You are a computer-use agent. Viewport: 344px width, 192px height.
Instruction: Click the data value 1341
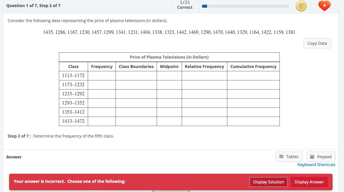121,32
